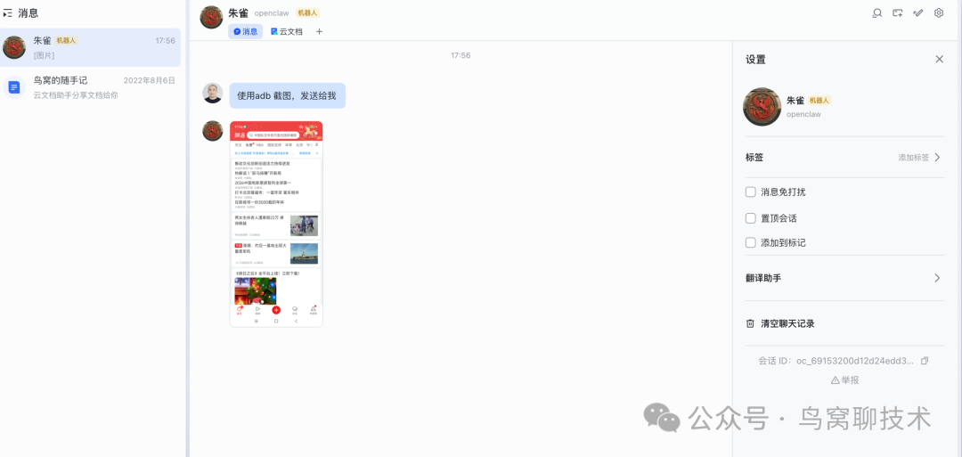
Task: Click the 机器人 tag in chat header
Action: tap(307, 12)
